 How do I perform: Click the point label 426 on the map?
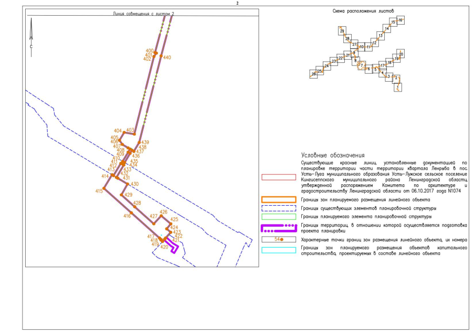pos(163,212)
